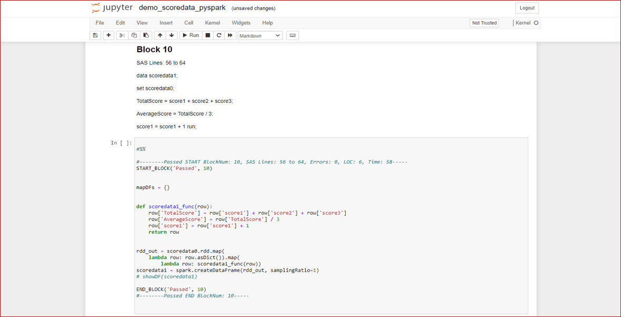Click the "set scoredata0;" line
This screenshot has height=317, width=621.
click(x=155, y=88)
